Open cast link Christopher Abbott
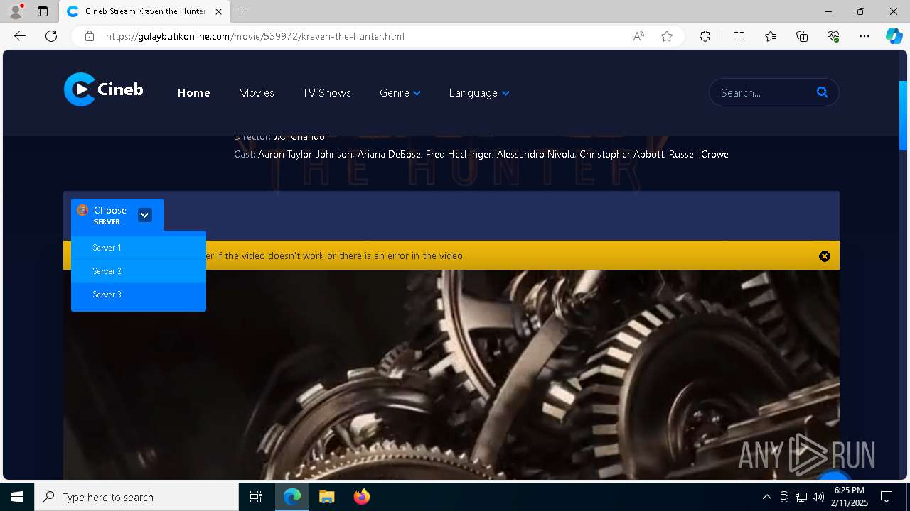 621,154
